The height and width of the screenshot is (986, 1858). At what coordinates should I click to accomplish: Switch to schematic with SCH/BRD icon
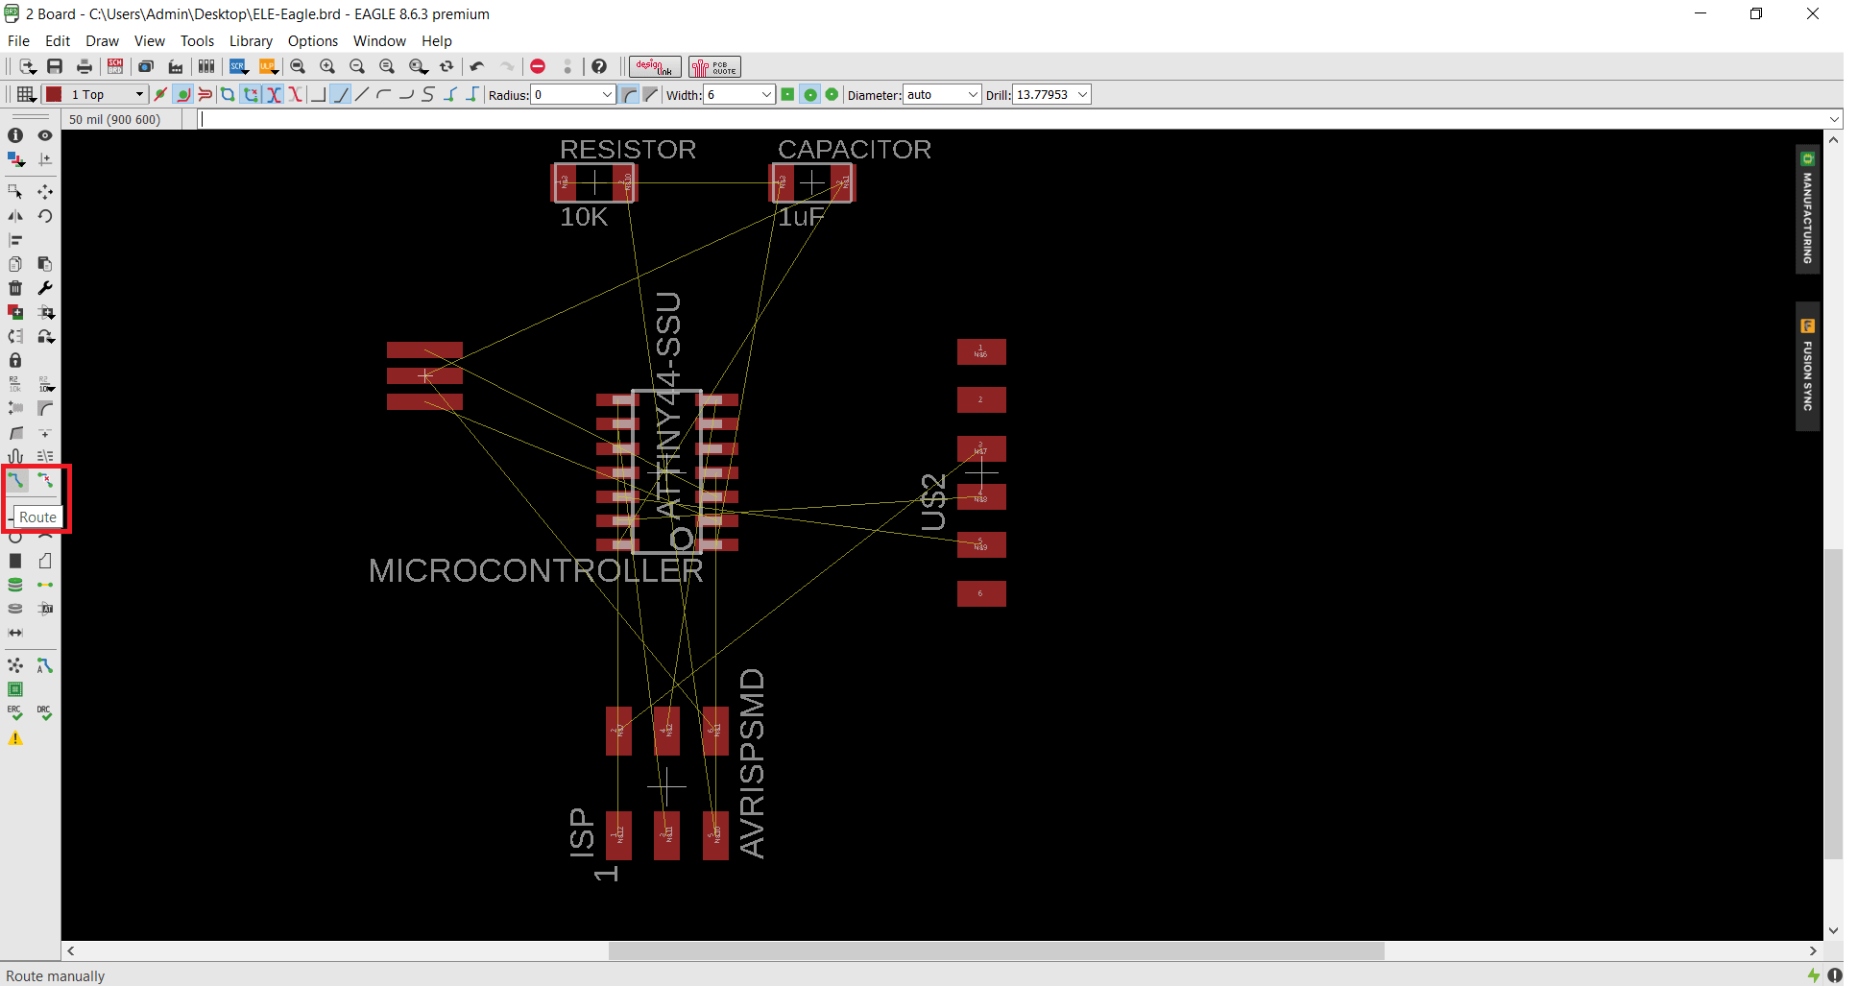pos(115,66)
